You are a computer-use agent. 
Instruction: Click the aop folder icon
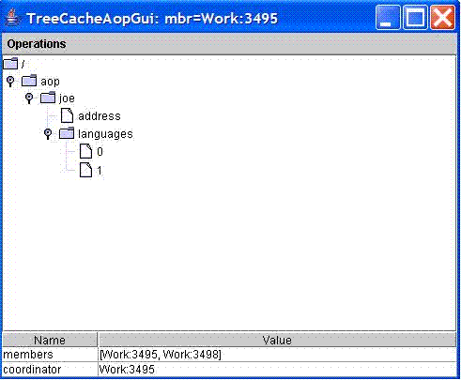click(29, 81)
